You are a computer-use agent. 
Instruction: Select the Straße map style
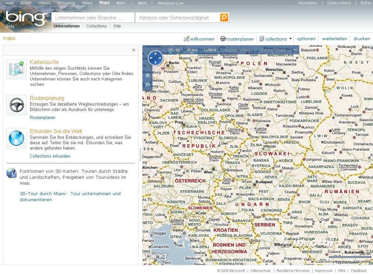tap(192, 50)
